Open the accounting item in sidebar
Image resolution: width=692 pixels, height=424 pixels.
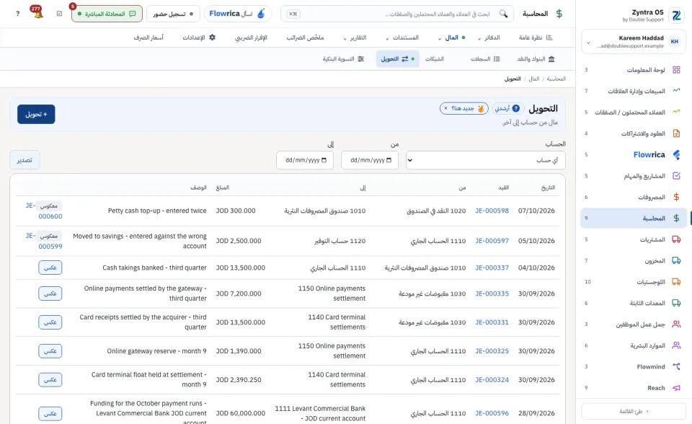tap(634, 218)
